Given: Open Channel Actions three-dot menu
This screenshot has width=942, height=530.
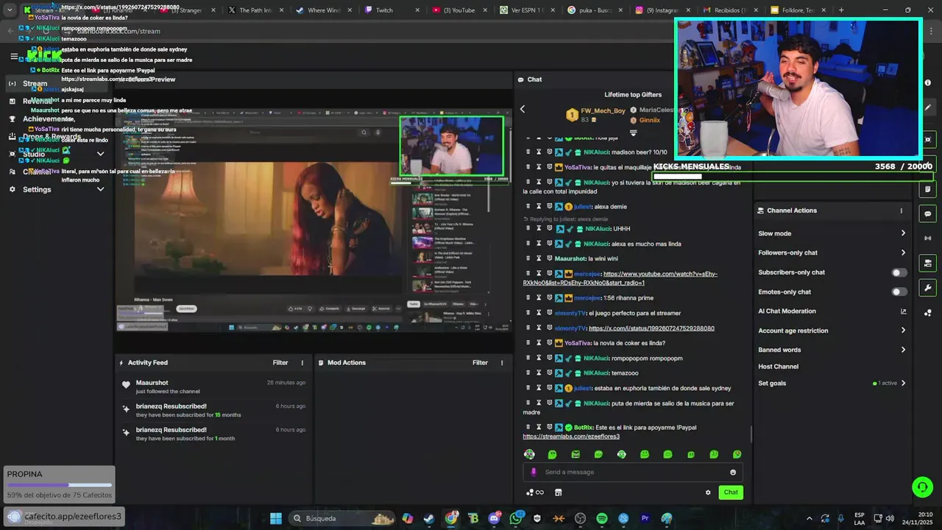Looking at the screenshot, I should click(901, 211).
